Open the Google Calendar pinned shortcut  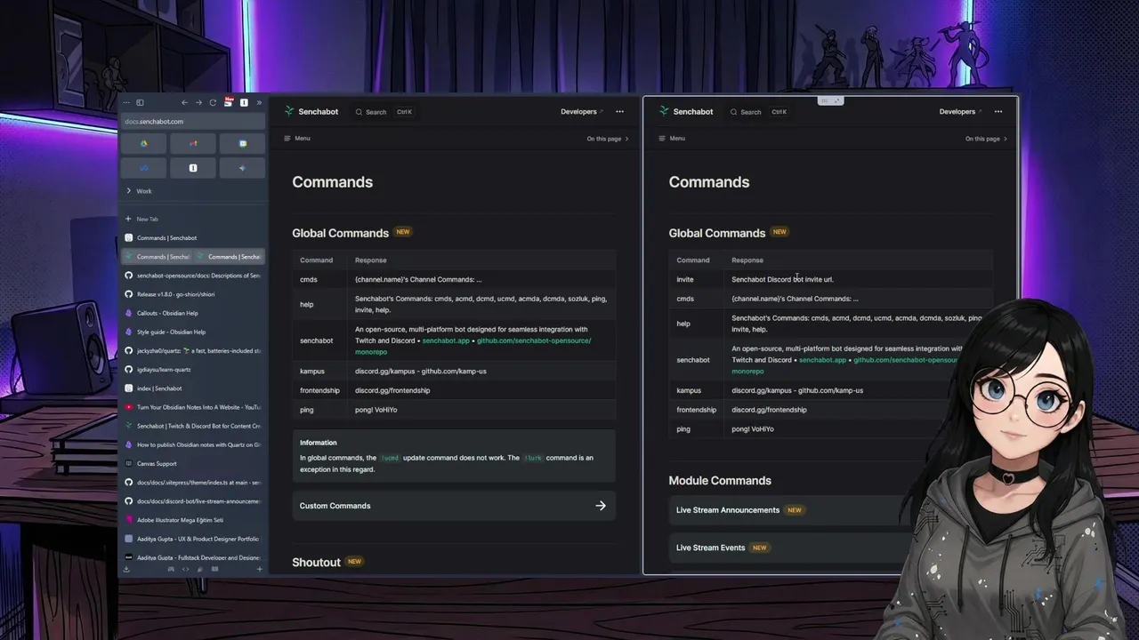tap(242, 143)
